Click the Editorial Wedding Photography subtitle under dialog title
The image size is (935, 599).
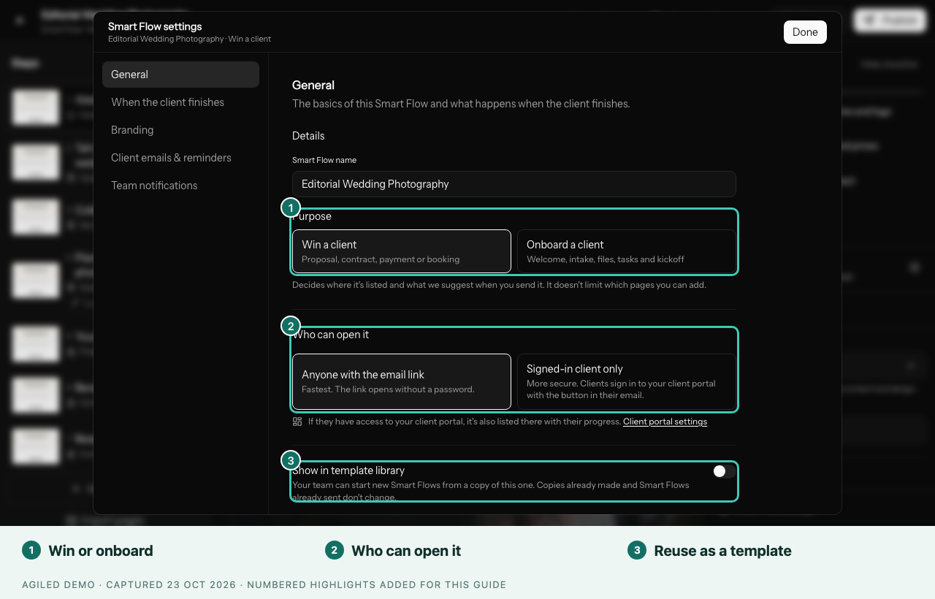(189, 39)
